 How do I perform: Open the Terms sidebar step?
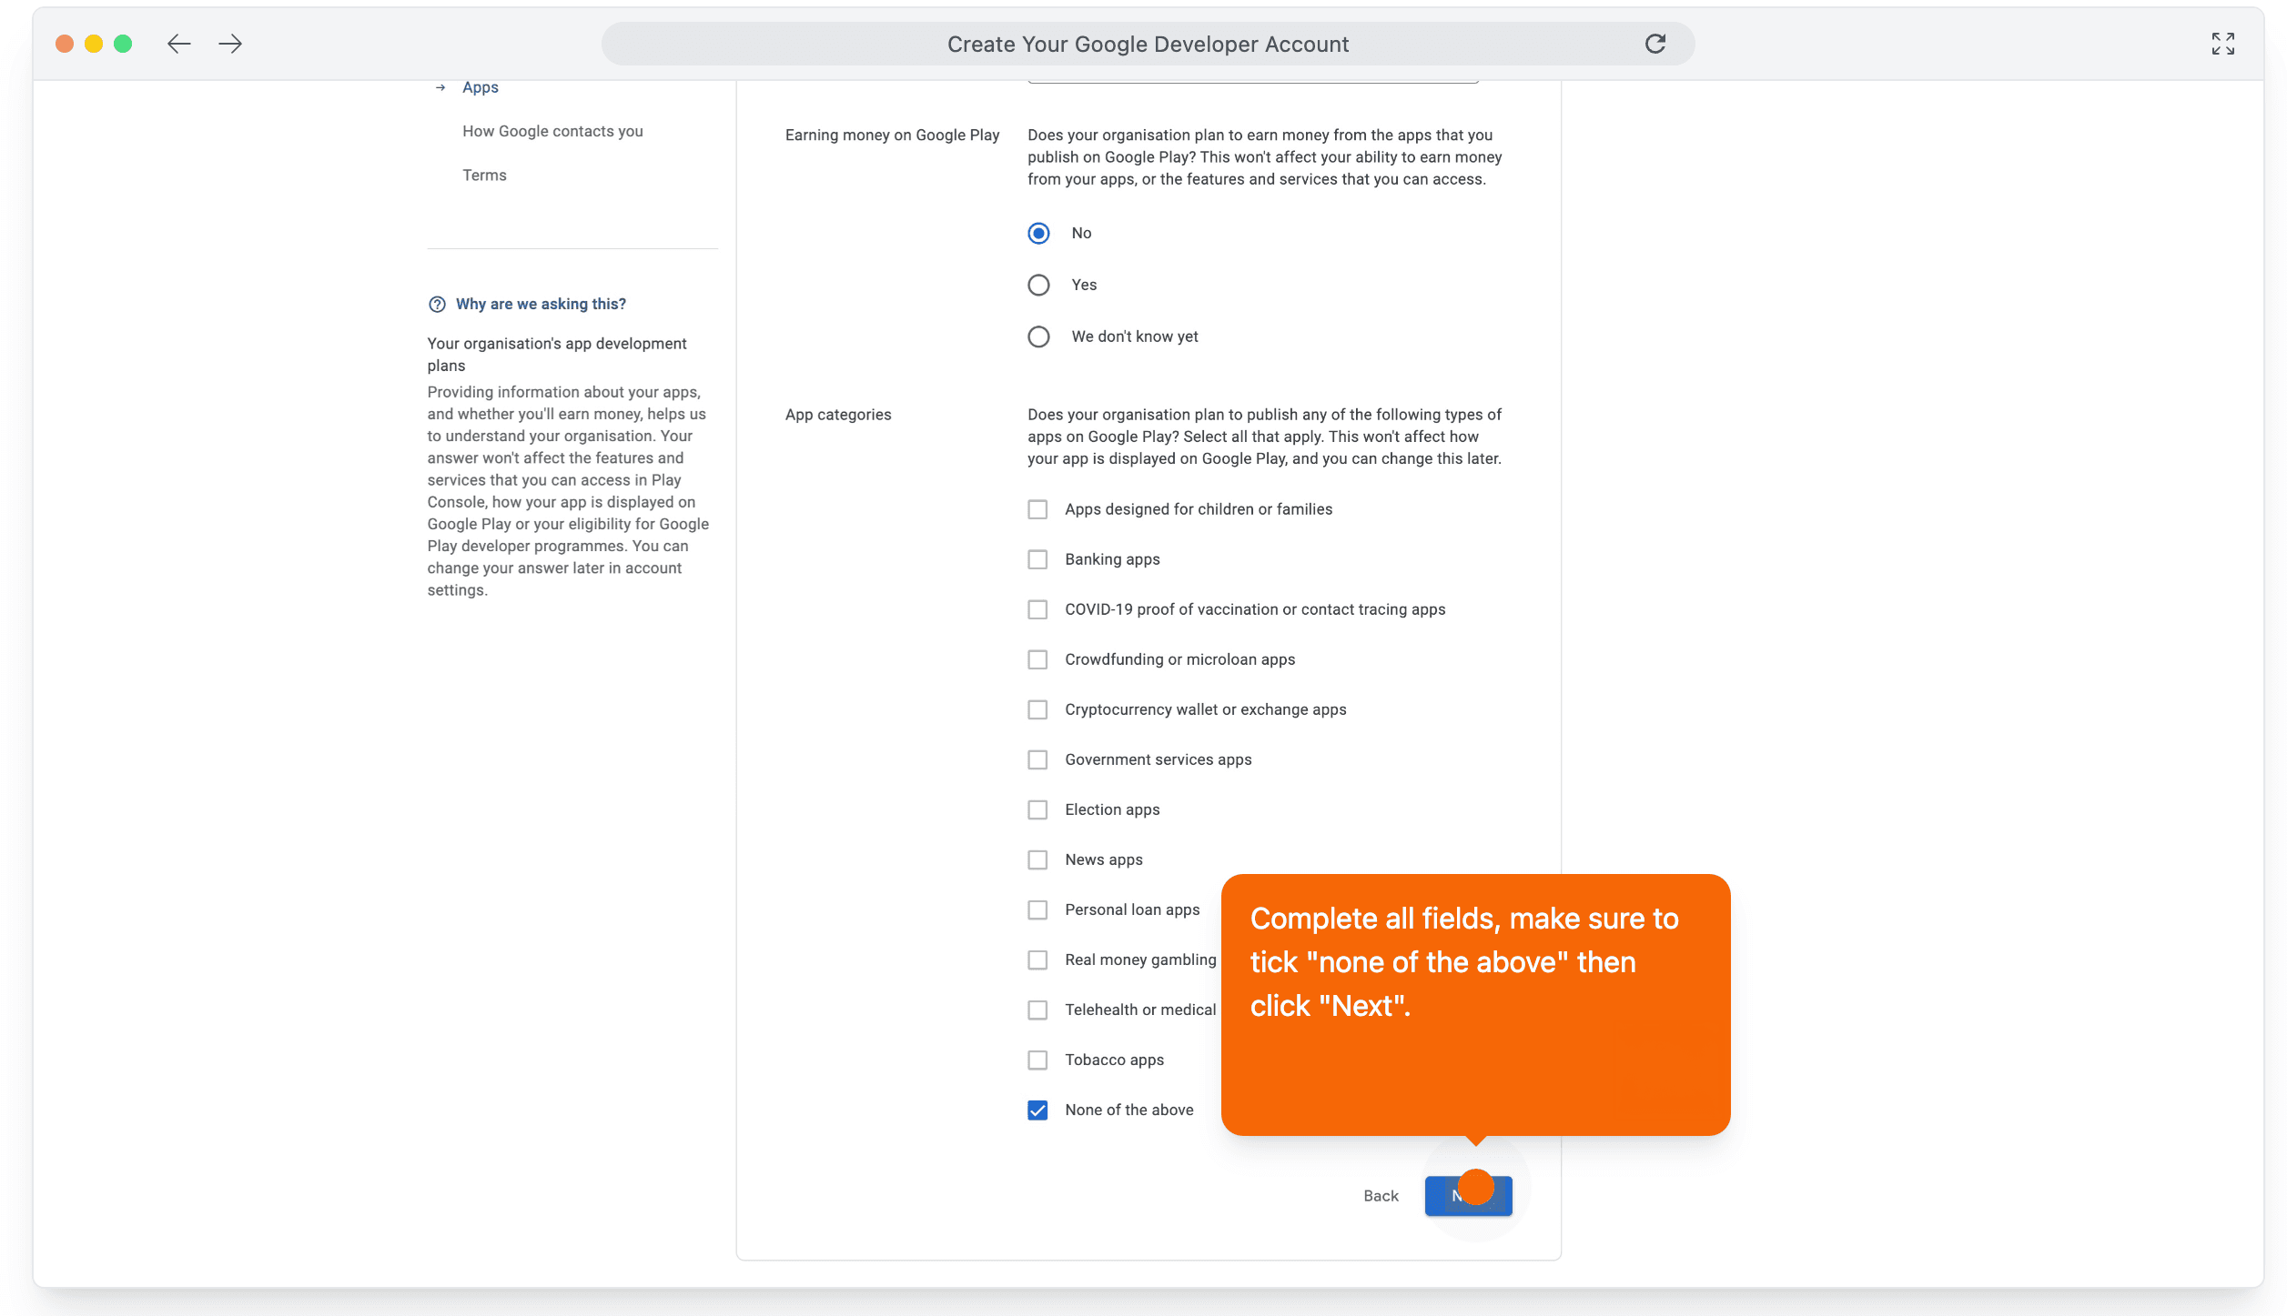click(x=484, y=175)
